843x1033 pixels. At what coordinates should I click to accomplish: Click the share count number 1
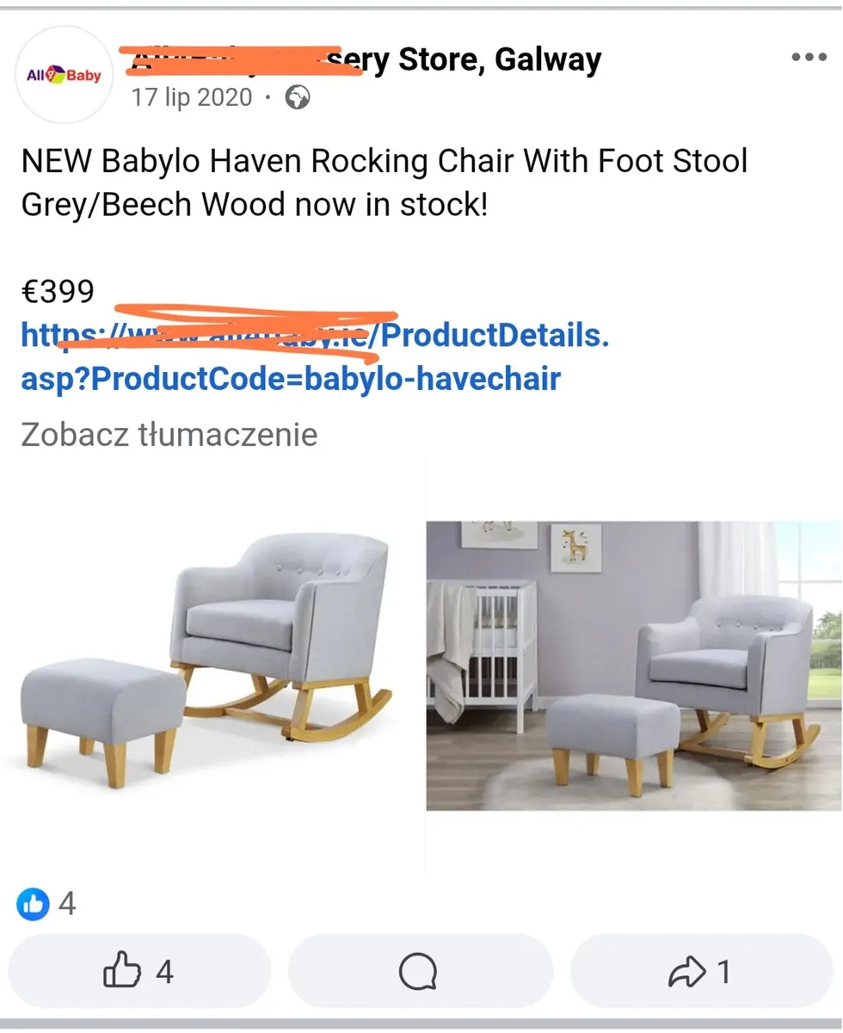point(724,973)
